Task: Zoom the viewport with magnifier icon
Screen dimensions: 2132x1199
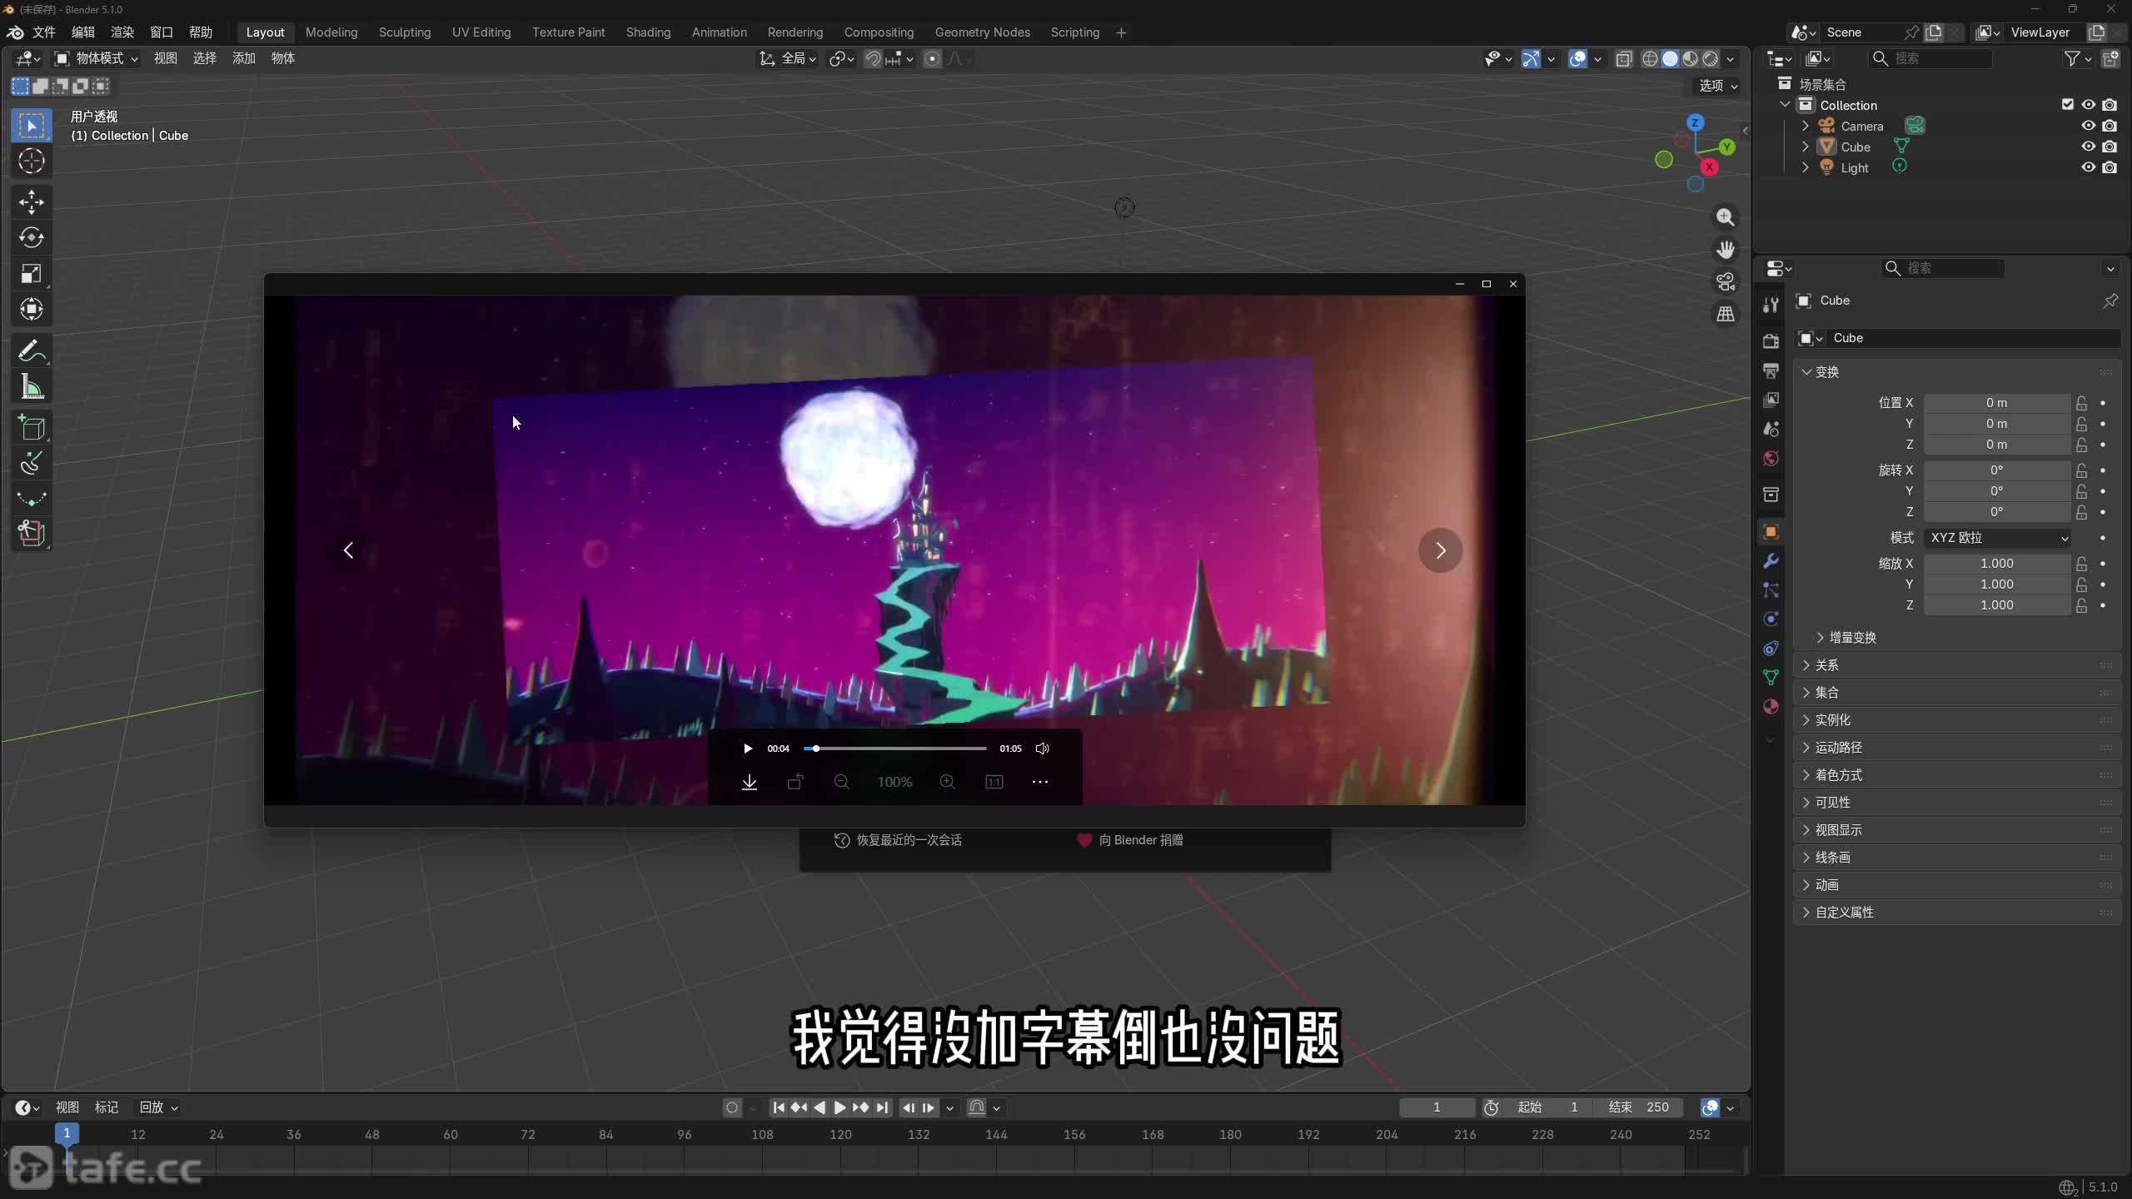Action: point(1726,217)
